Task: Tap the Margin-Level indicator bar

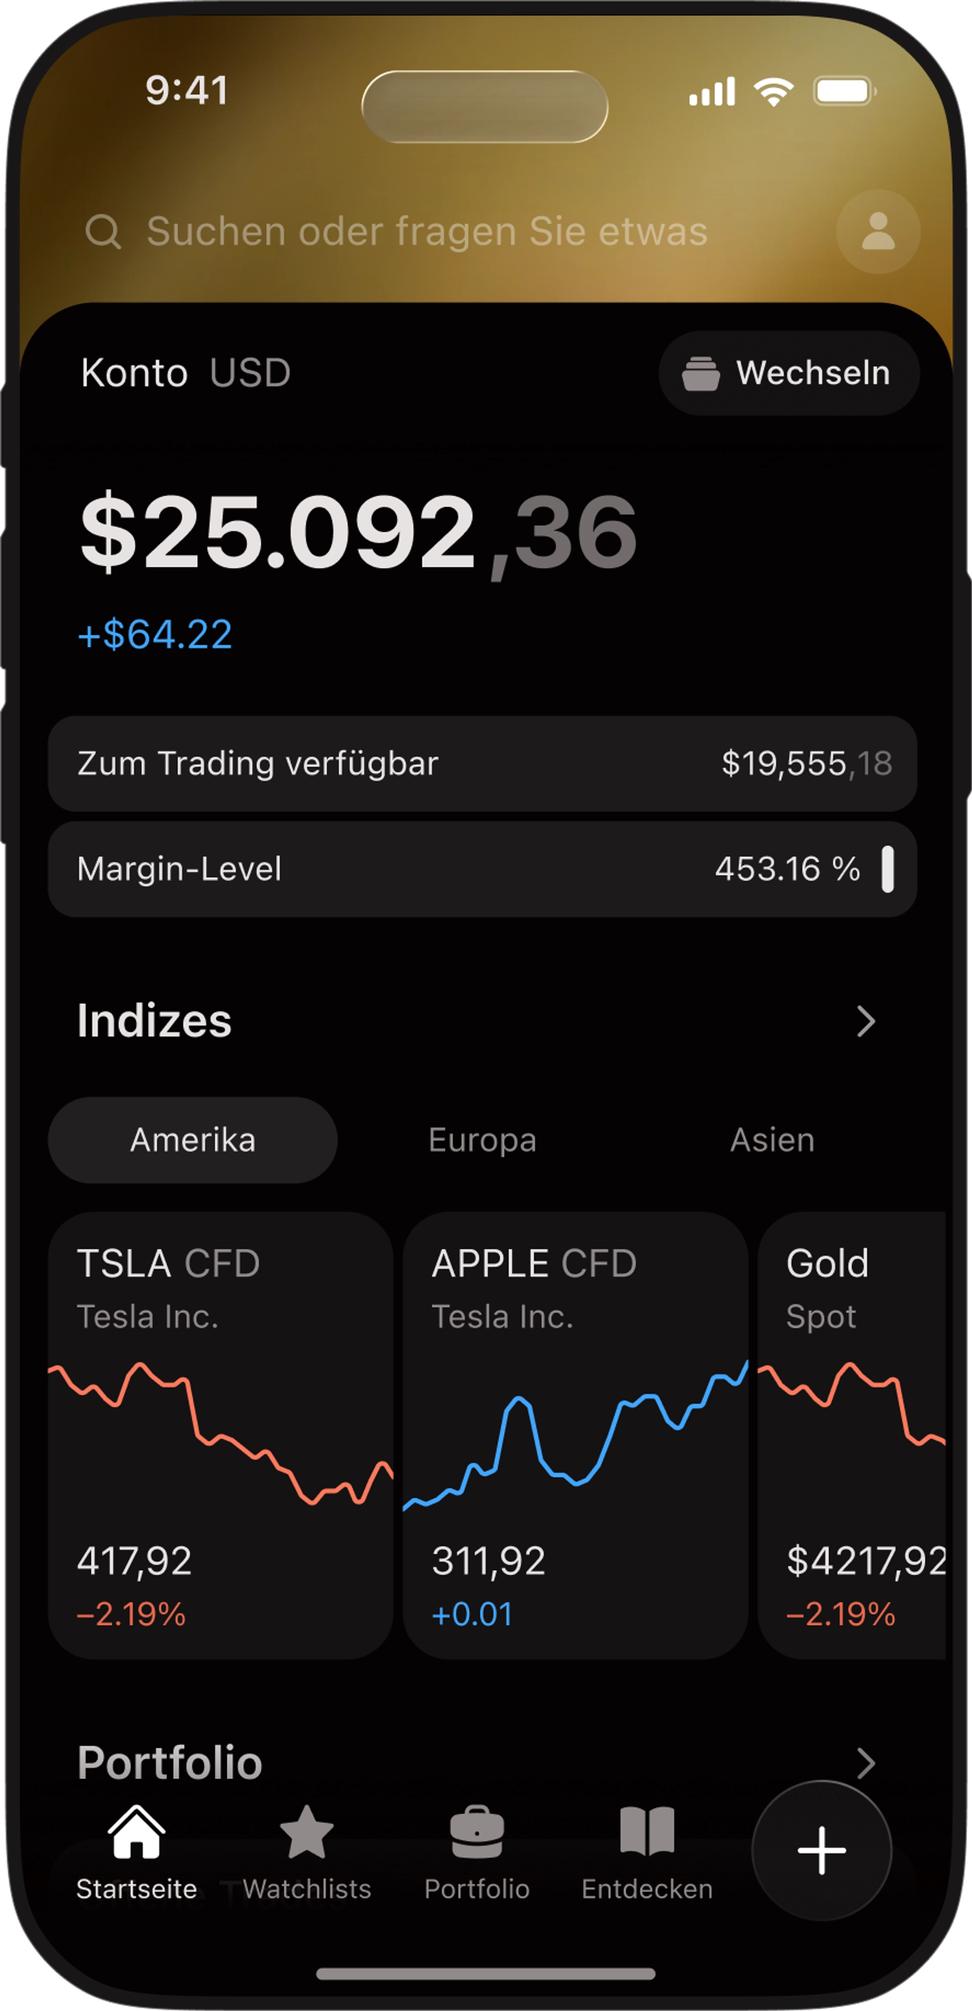Action: [x=887, y=869]
